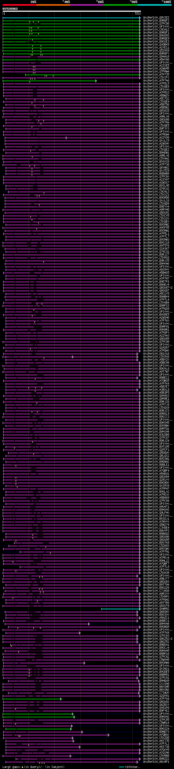174x769 pixels.
Task: Click hit label UniRef100_Q8S628
Action: click(156, 110)
